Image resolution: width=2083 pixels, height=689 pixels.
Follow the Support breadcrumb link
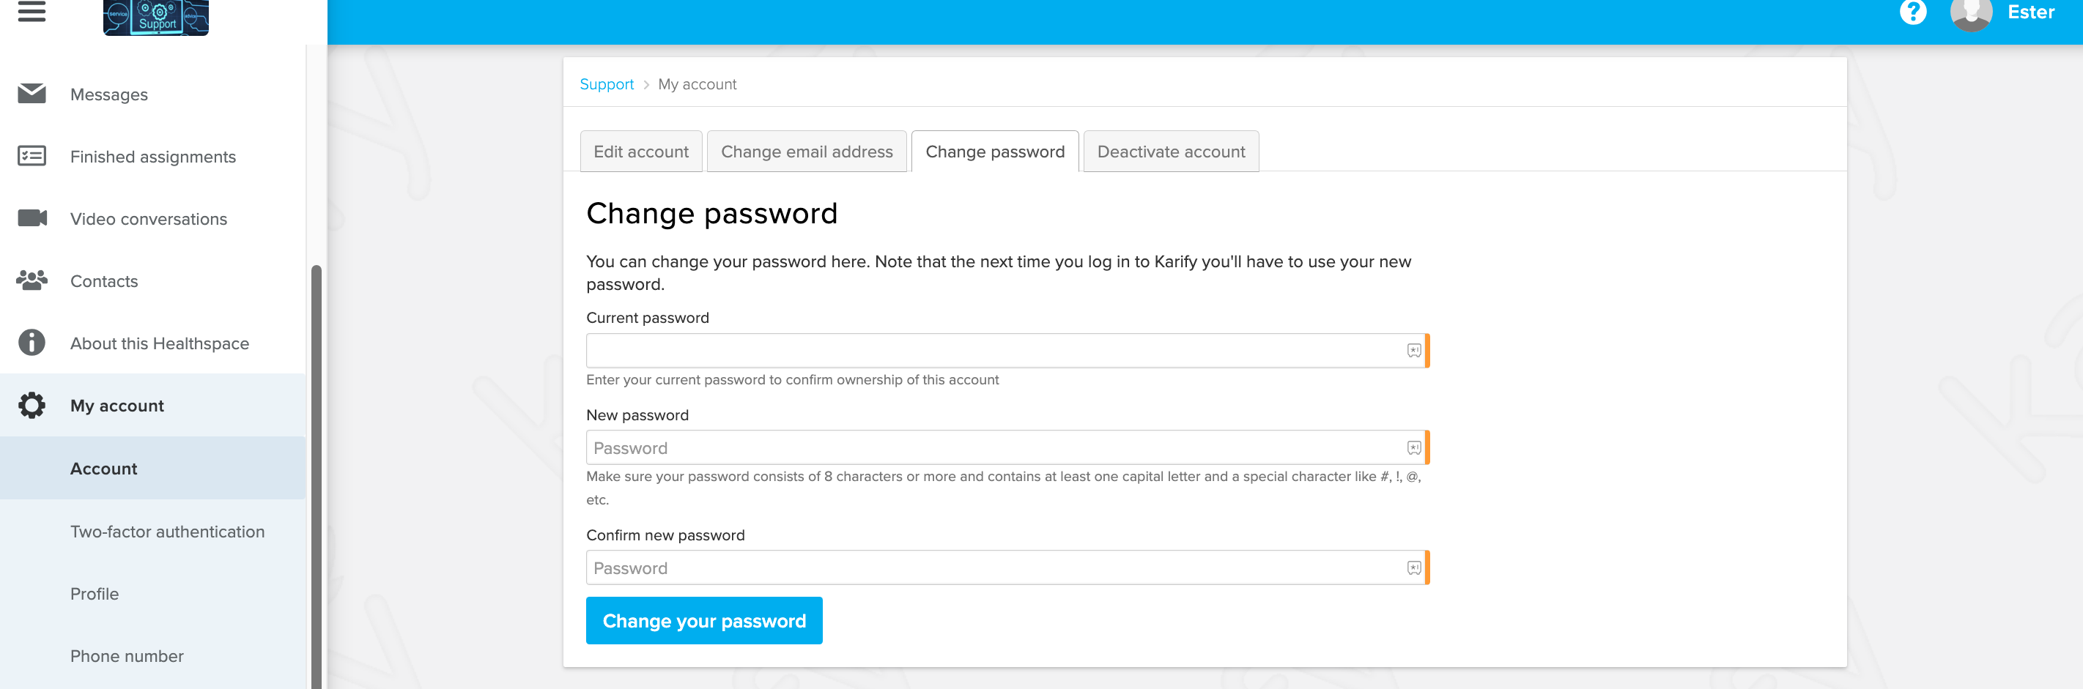coord(606,84)
